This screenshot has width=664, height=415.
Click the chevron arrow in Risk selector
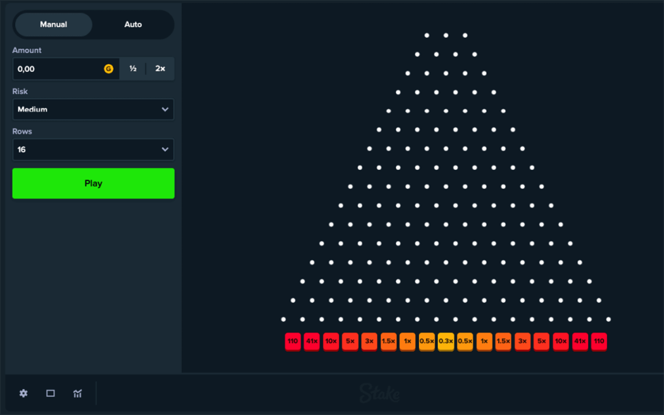pyautogui.click(x=165, y=110)
